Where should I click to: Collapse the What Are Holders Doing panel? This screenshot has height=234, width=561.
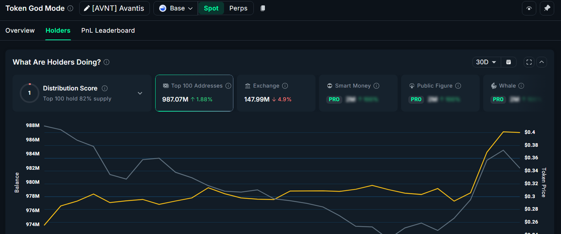[542, 62]
